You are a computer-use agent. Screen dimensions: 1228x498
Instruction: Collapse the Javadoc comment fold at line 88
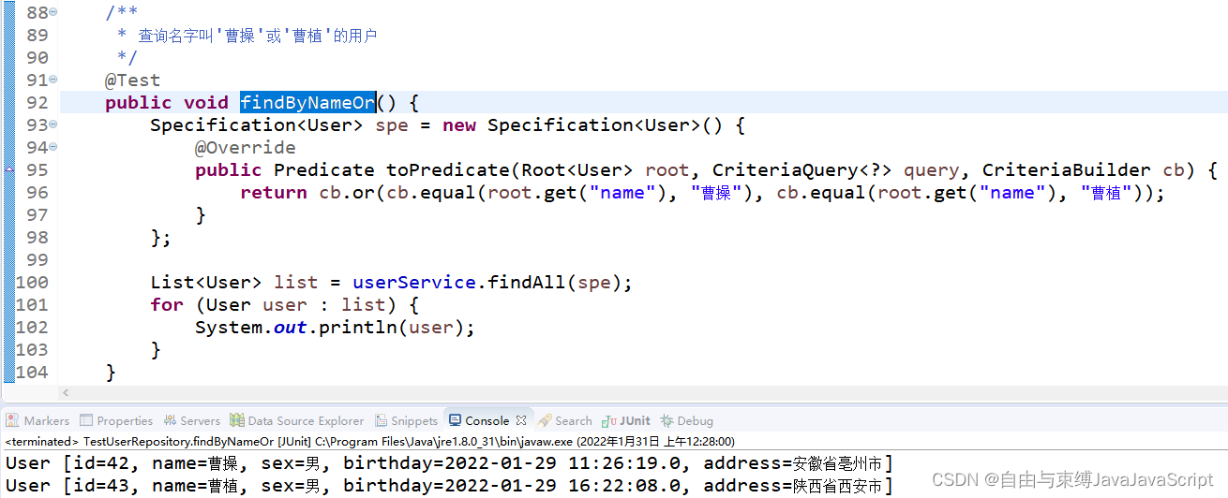[x=52, y=13]
